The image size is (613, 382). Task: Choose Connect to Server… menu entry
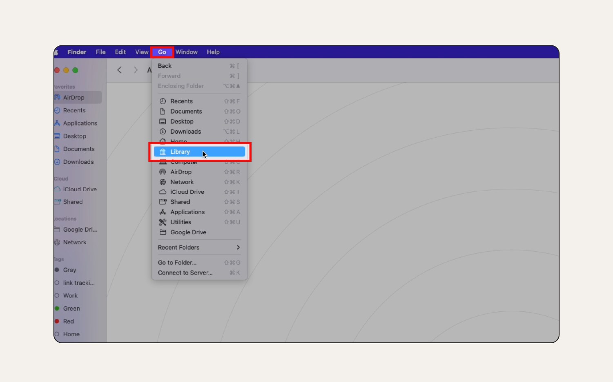coord(199,273)
